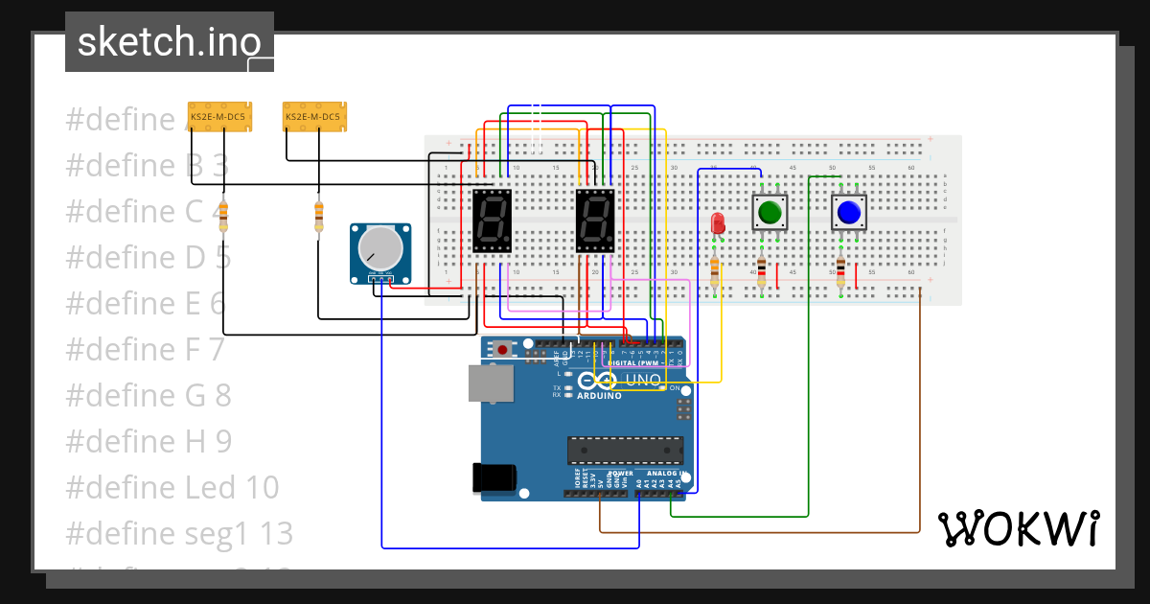Screen dimensions: 1150x604
Task: Select the '#define Led 10' code line
Action: (171, 487)
